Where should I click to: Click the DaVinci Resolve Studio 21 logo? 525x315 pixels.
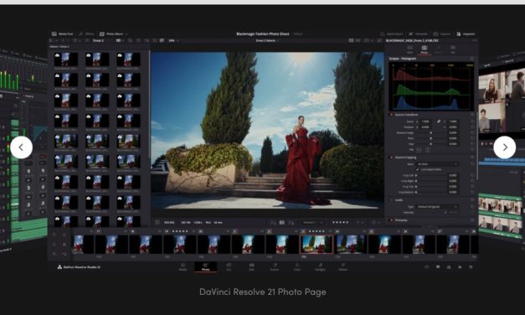point(79,267)
